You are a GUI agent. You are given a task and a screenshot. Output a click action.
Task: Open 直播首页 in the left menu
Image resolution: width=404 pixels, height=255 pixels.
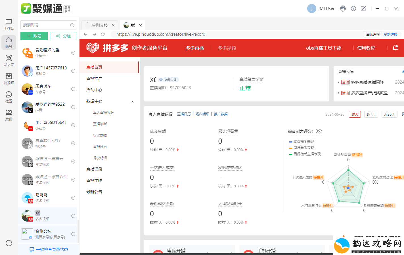click(109, 67)
